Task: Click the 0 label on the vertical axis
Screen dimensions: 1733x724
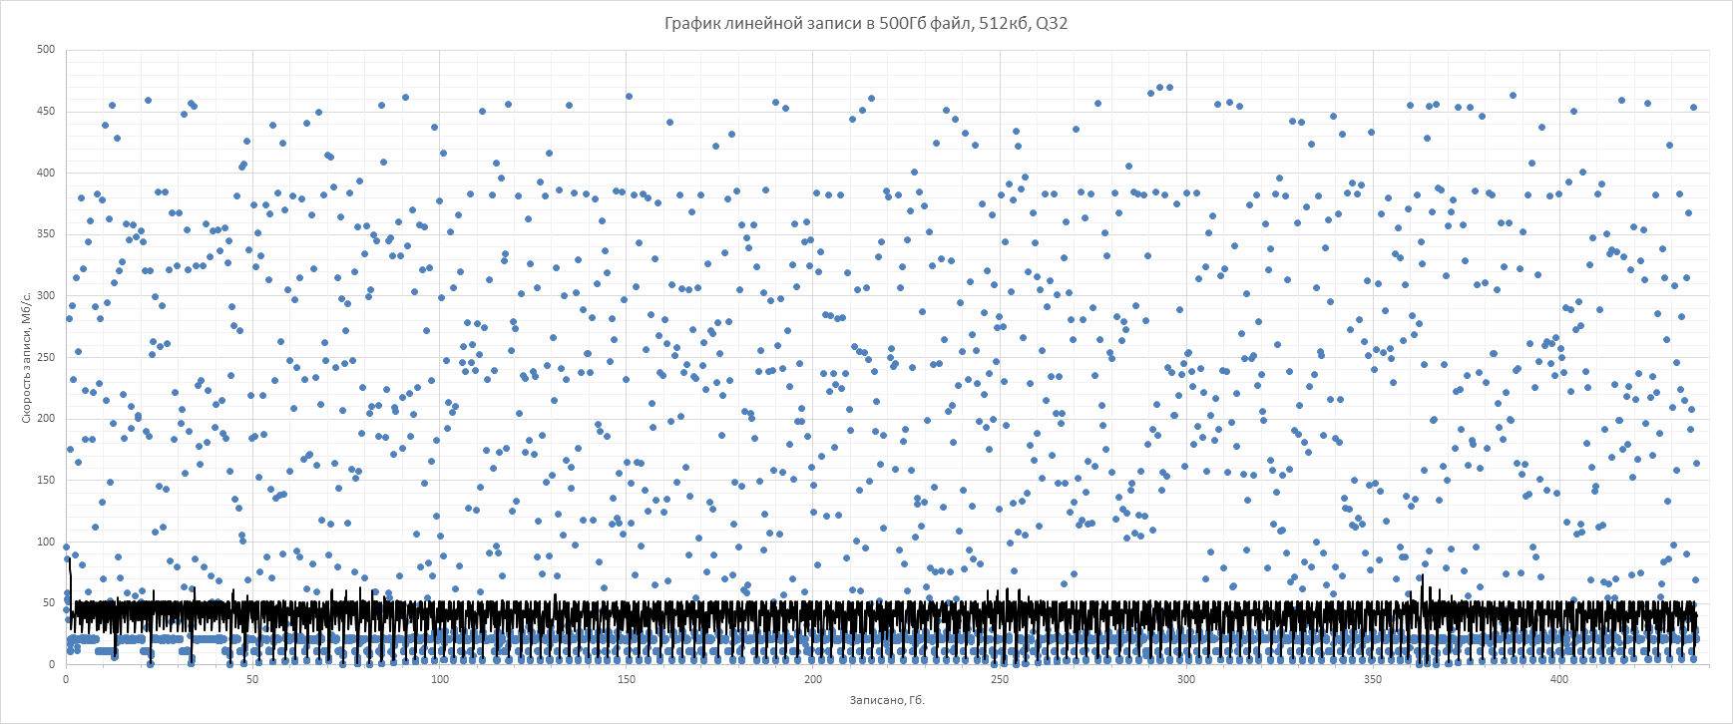Action: pyautogui.click(x=52, y=664)
